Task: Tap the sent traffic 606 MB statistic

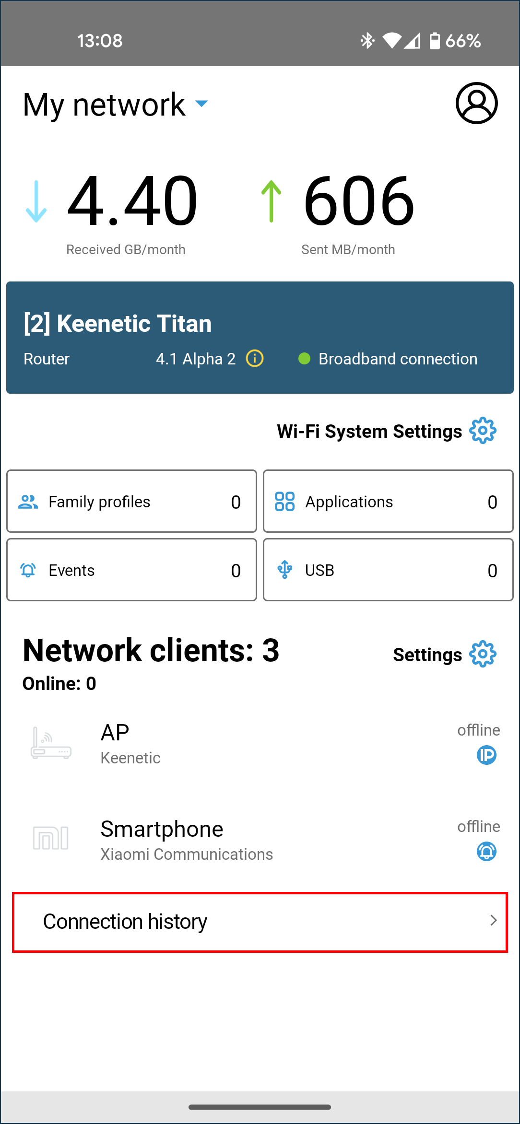Action: 358,200
